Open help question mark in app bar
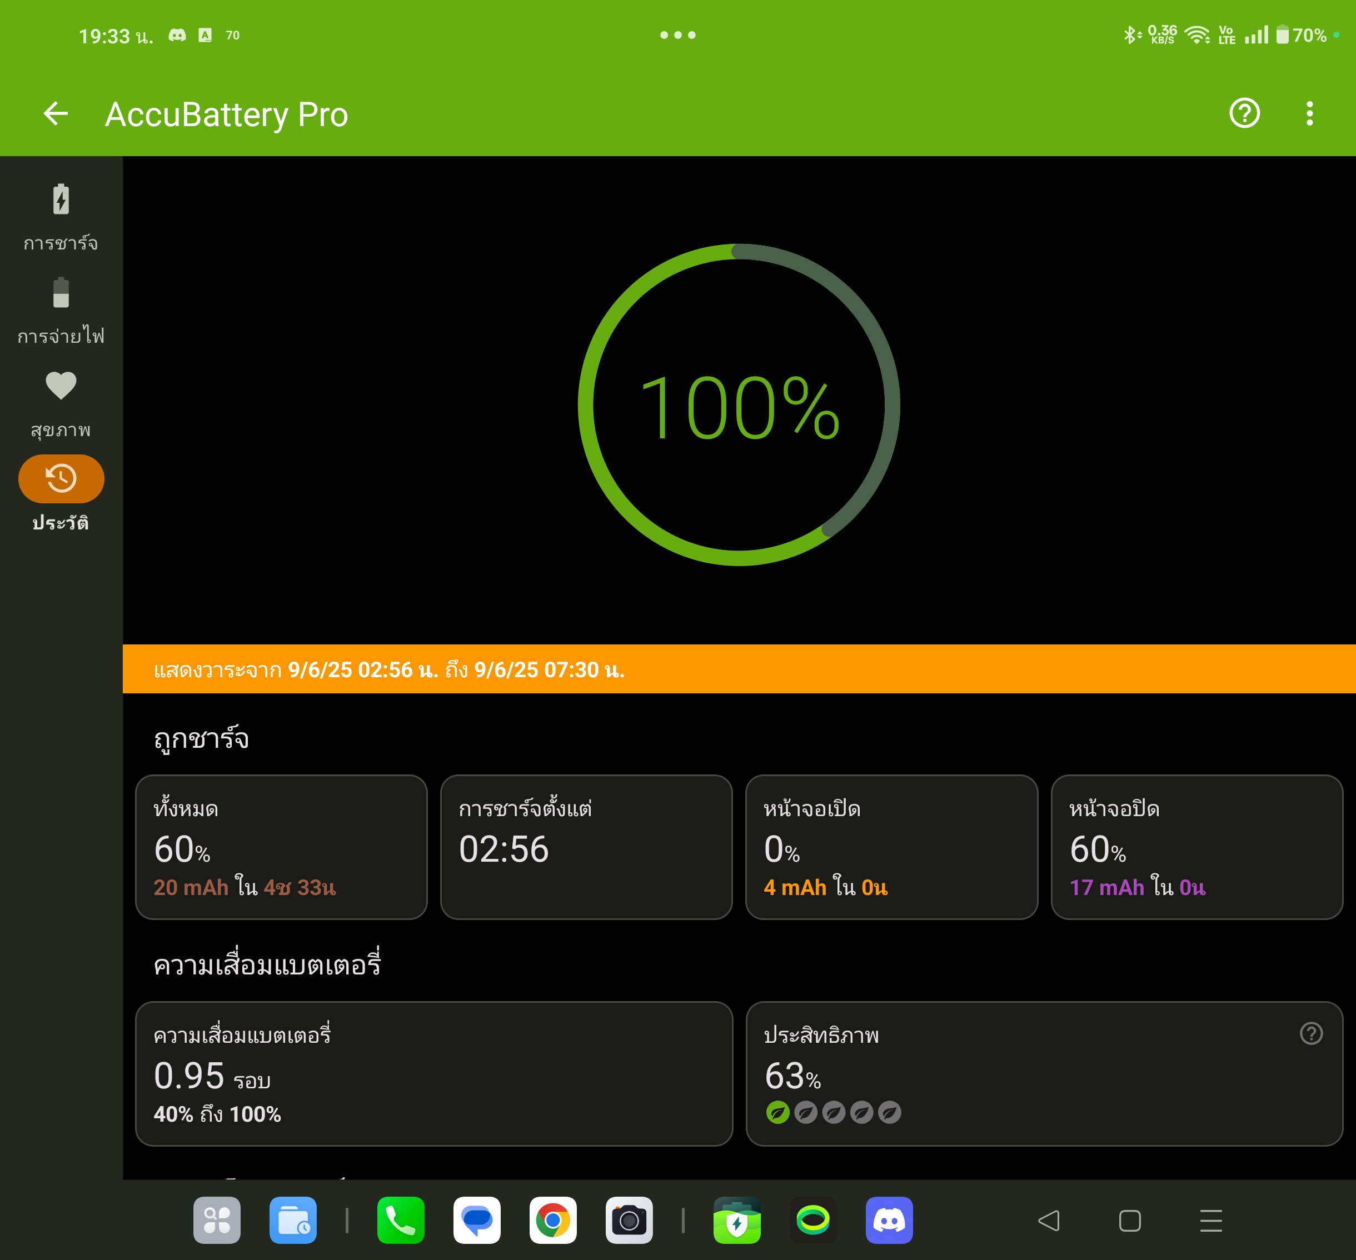 [x=1244, y=113]
